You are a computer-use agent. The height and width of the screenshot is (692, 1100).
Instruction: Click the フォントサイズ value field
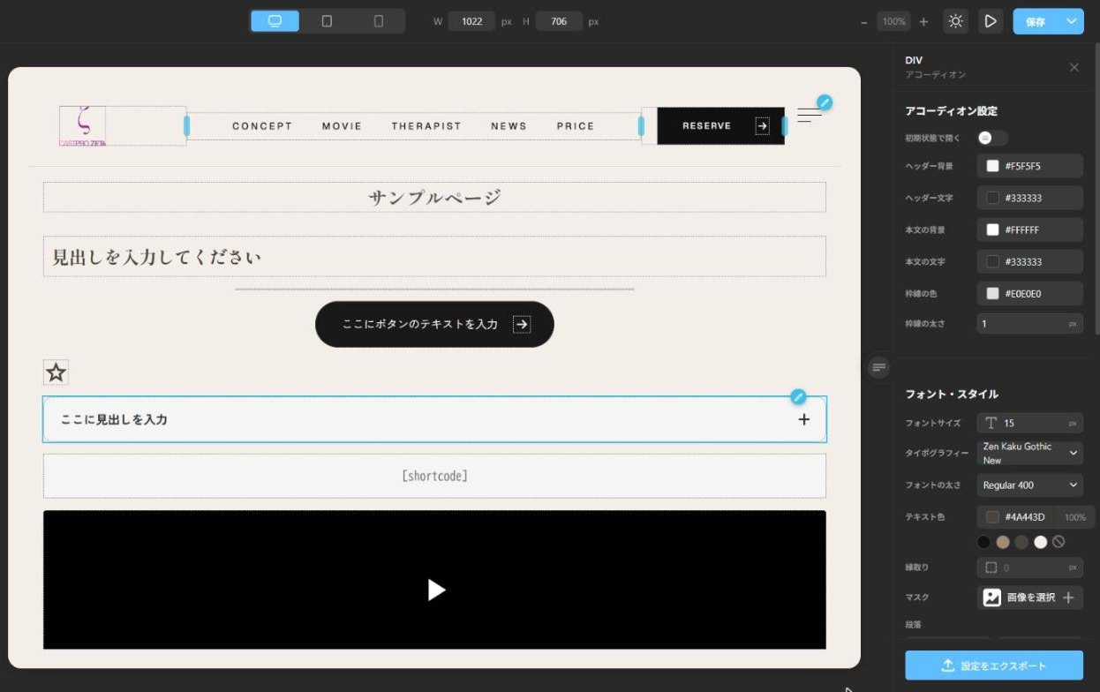click(1030, 423)
